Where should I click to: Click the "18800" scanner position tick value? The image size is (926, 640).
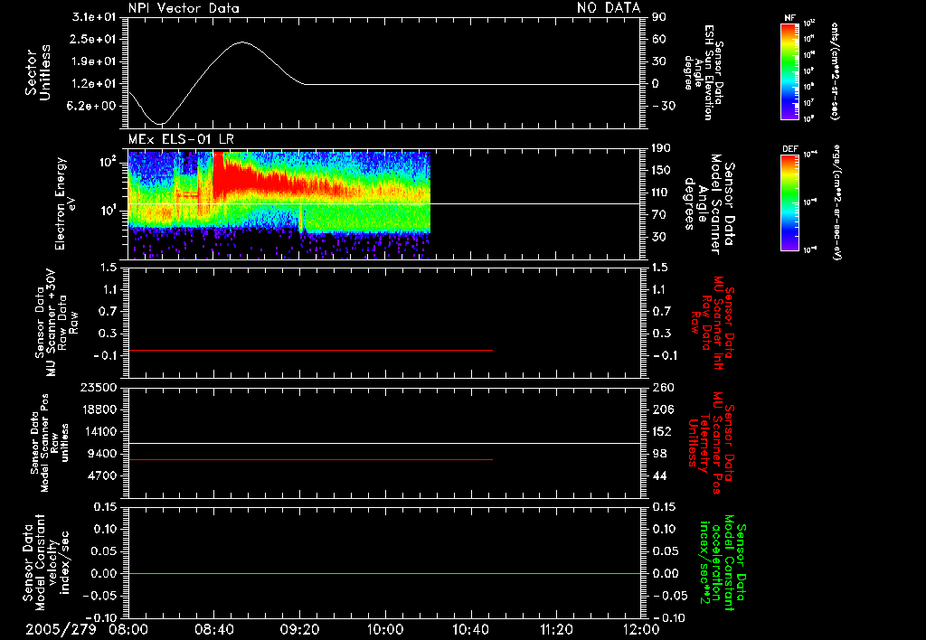(98, 409)
